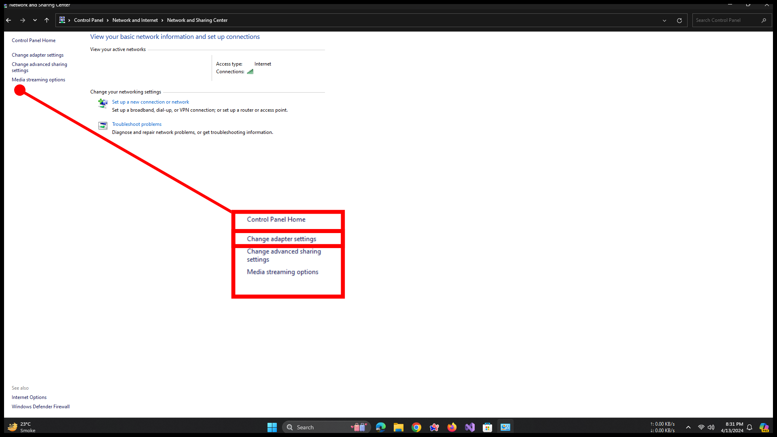Open Windows Start menu button

(x=272, y=427)
